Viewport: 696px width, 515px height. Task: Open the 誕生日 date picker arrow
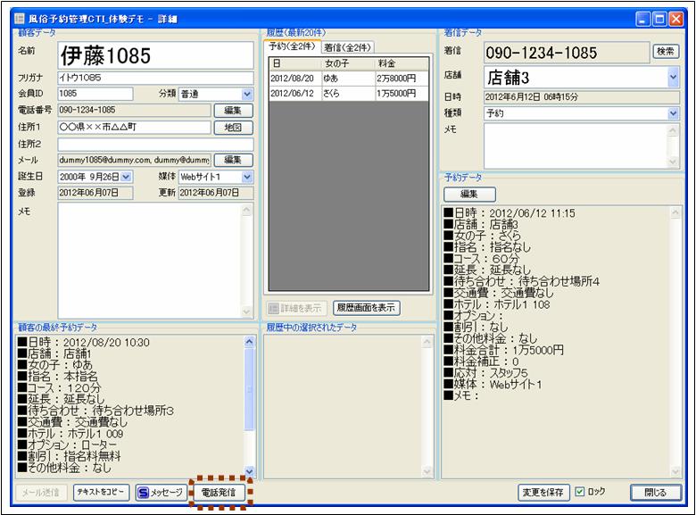coord(125,178)
